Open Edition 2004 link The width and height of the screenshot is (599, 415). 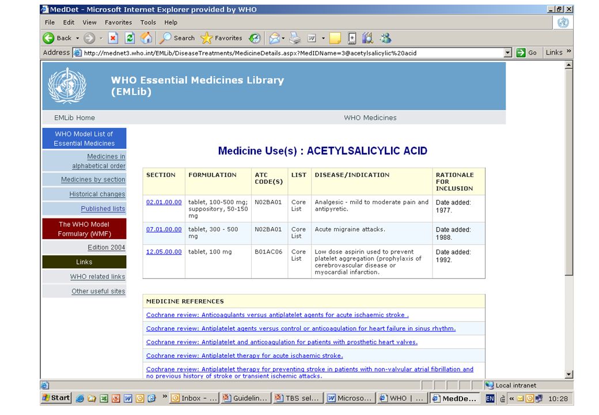[x=106, y=247]
